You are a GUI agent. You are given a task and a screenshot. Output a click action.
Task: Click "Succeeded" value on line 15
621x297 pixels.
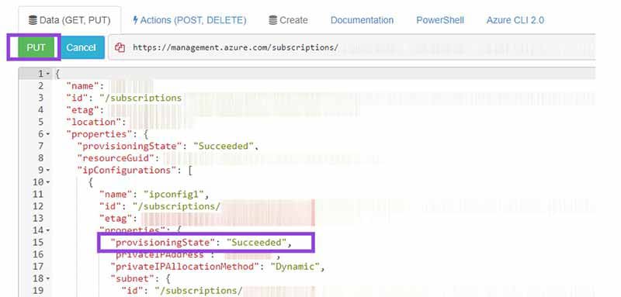(256, 243)
